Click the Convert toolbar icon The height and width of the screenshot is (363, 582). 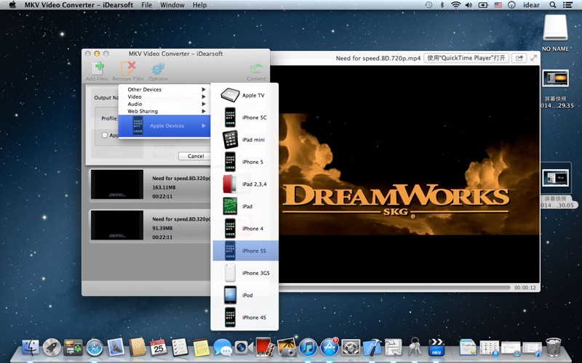click(256, 72)
